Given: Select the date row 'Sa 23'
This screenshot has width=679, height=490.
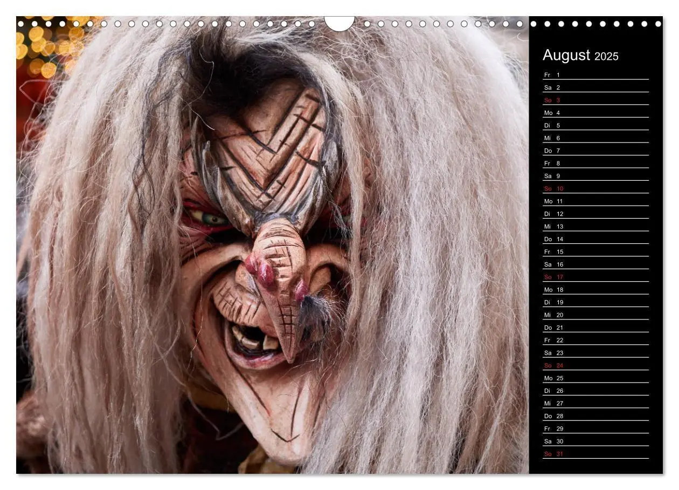Looking at the screenshot, I should click(595, 353).
